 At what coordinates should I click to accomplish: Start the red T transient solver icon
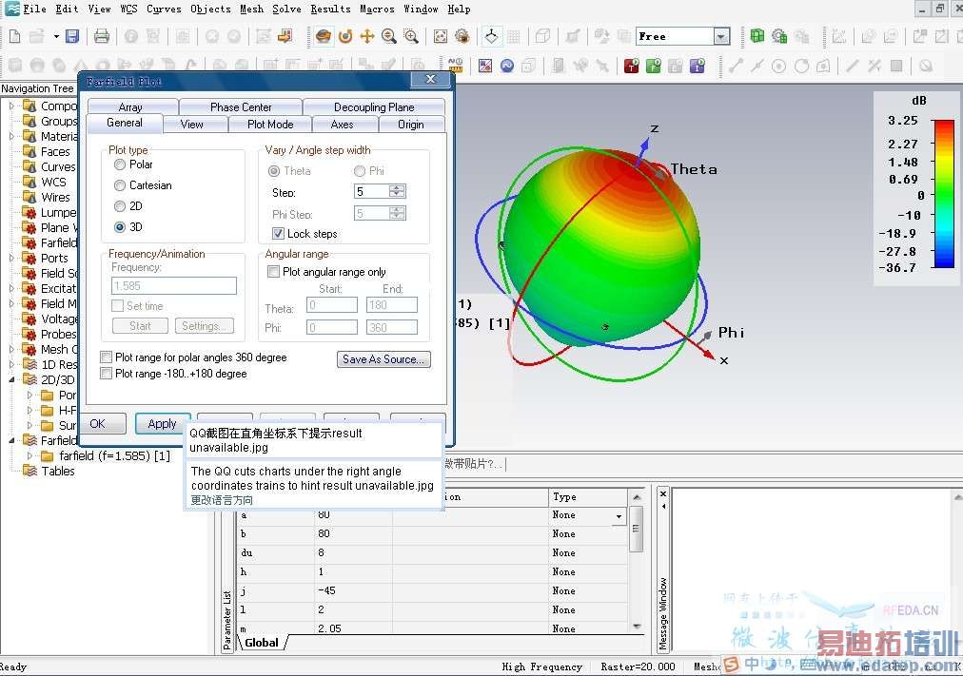click(x=631, y=67)
